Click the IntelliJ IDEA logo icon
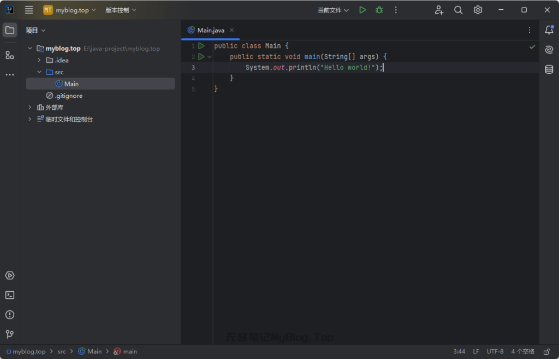 pyautogui.click(x=10, y=10)
